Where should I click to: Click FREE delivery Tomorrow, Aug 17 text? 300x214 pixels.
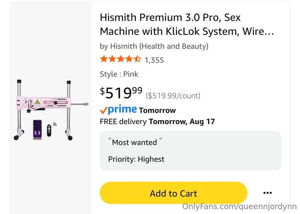[157, 122]
